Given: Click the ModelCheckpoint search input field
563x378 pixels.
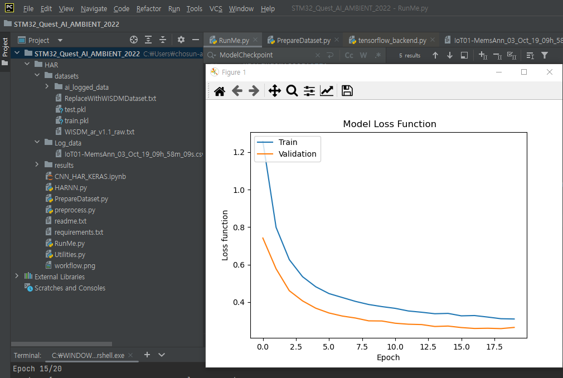Looking at the screenshot, I should tap(262, 55).
